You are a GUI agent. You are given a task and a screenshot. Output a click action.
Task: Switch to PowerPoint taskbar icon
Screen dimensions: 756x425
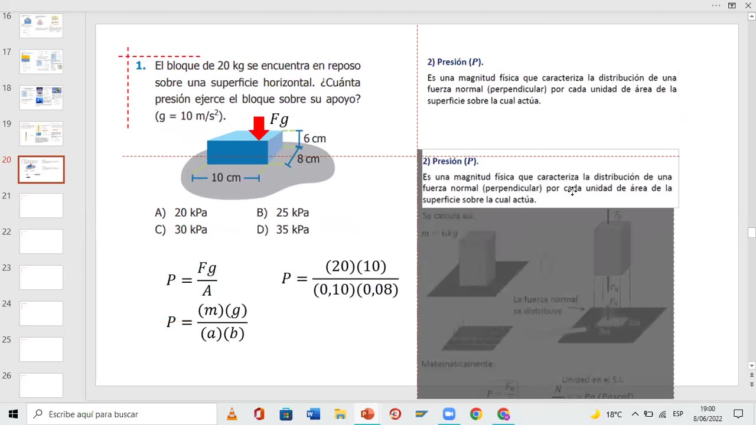(x=367, y=414)
